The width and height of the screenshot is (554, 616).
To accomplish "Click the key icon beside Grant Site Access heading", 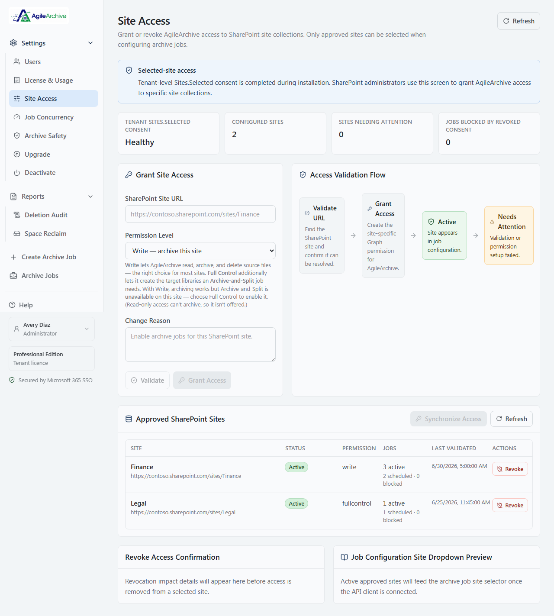I will click(129, 175).
